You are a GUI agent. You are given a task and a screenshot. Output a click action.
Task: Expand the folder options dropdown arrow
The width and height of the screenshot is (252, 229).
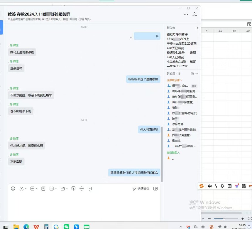[67, 188]
